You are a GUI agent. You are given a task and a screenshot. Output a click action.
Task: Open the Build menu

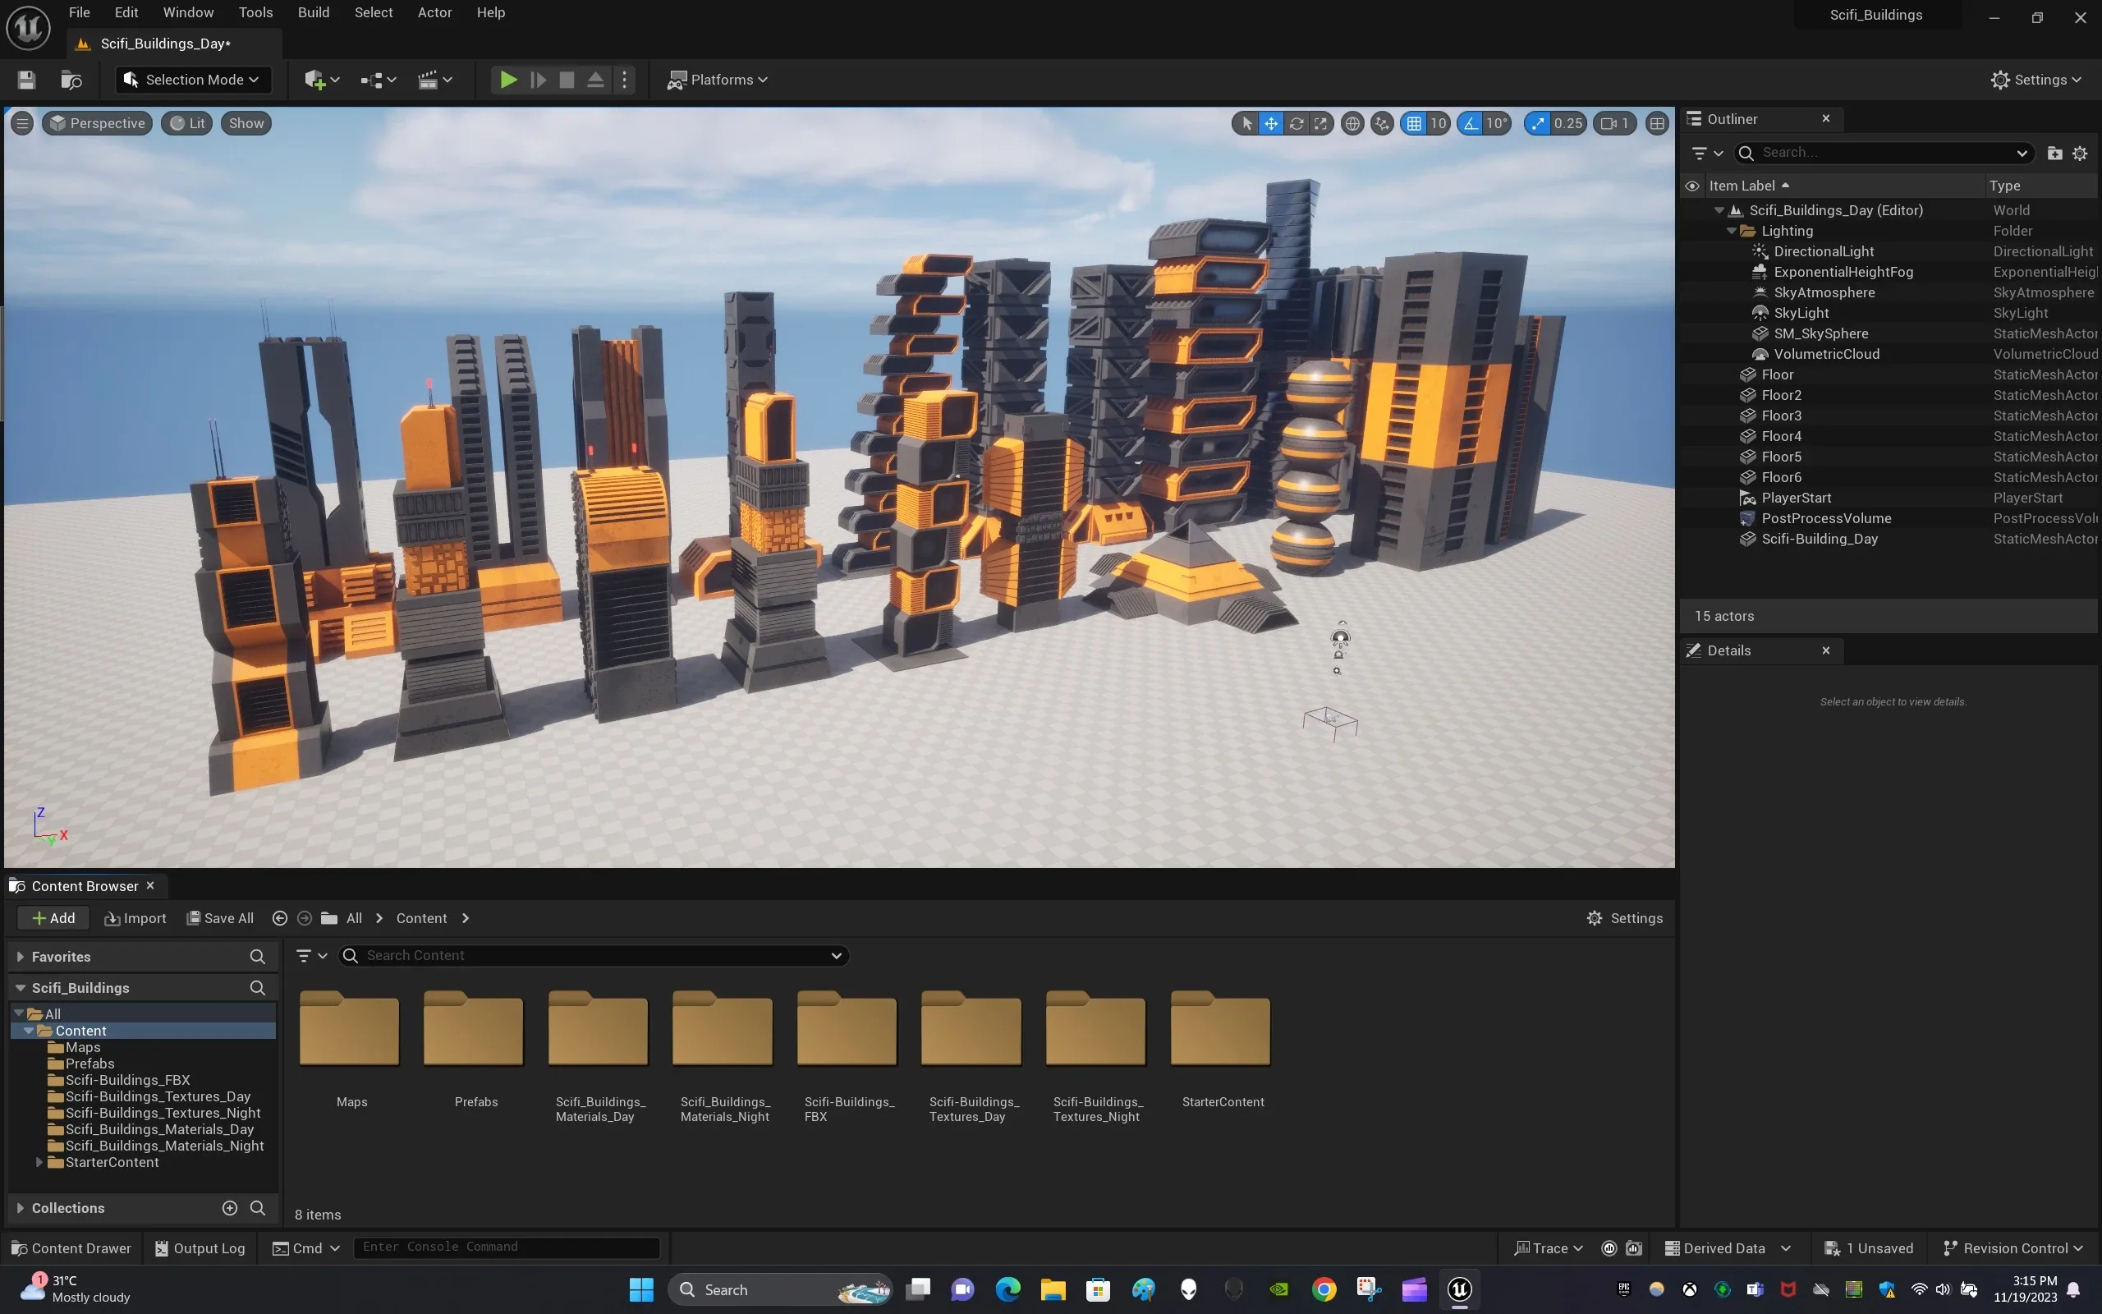click(313, 12)
